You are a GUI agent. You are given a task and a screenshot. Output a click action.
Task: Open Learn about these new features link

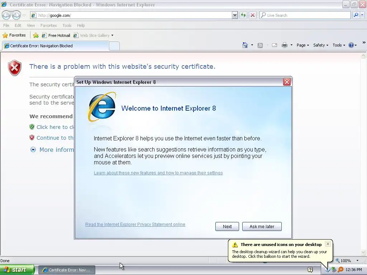(x=158, y=173)
